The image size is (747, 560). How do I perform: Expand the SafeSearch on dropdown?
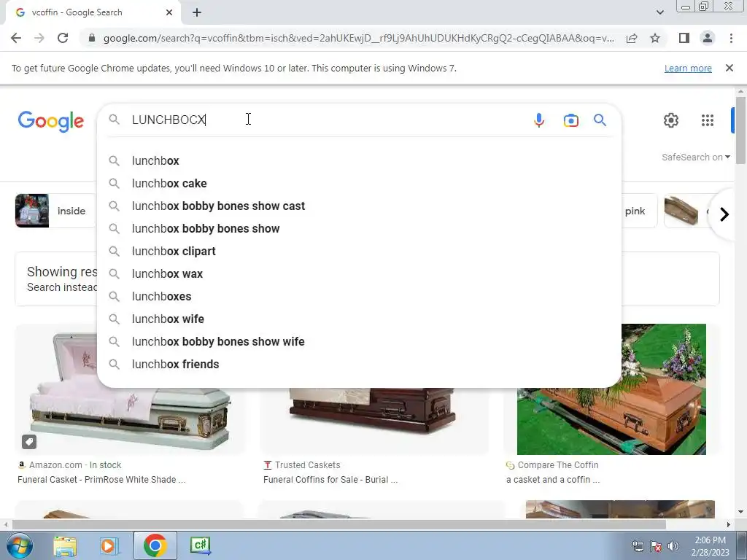695,157
